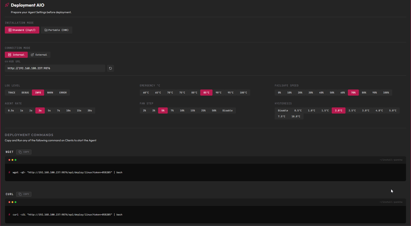Viewport: 411px width, 226px height.
Task: Set failsafe speed to 80%
Action: coord(364,93)
